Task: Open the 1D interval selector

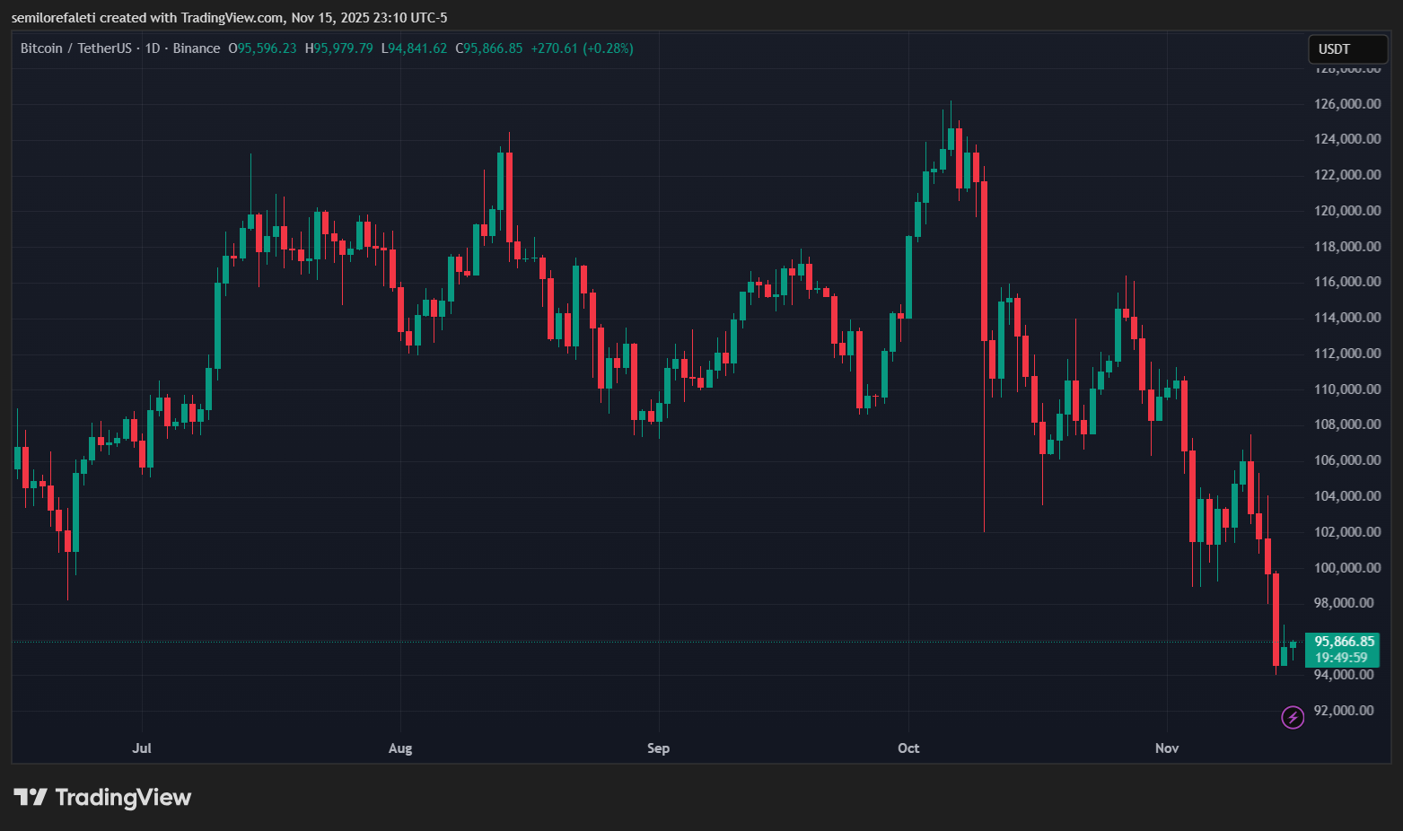Action: coord(152,48)
